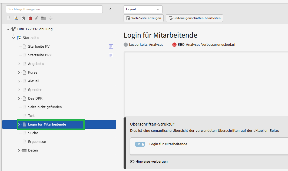This screenshot has width=288, height=171.
Task: Expand the Daten folder branch
Action: click(x=19, y=150)
